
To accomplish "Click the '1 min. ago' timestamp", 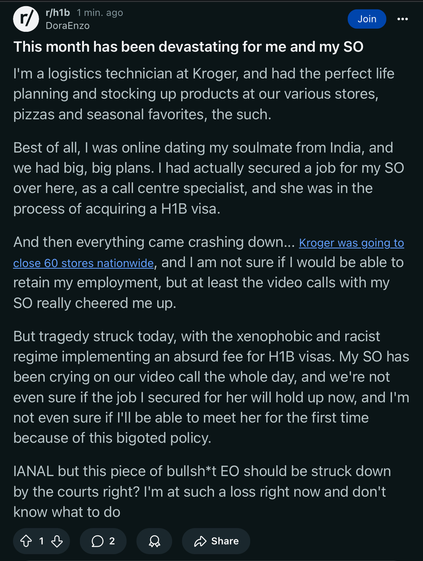I will point(100,13).
